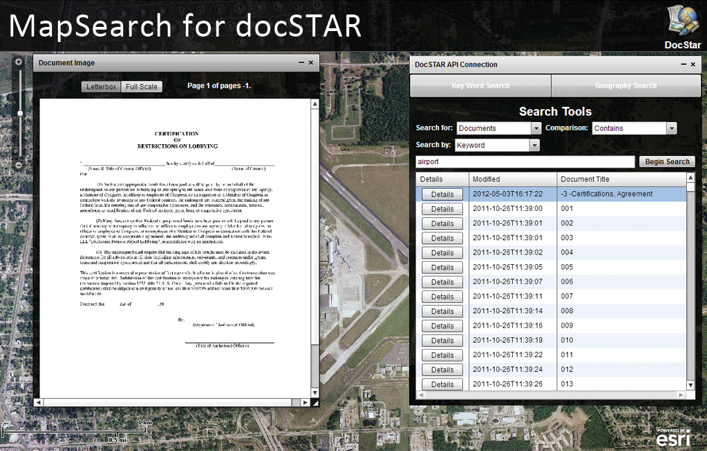The width and height of the screenshot is (707, 451).
Task: Click document viewer scroll up arrow
Action: tap(314, 104)
